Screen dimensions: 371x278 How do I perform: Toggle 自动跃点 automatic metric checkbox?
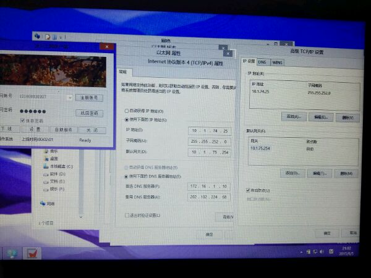pos(248,190)
